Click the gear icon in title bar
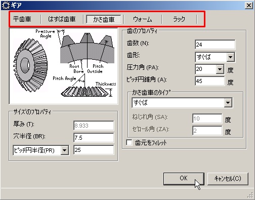This screenshot has width=255, height=200. [x=6, y=5]
